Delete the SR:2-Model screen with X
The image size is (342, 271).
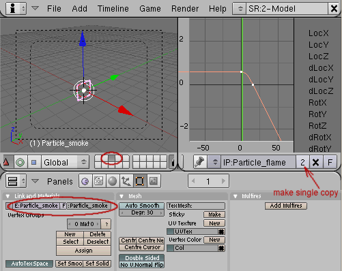(x=334, y=9)
